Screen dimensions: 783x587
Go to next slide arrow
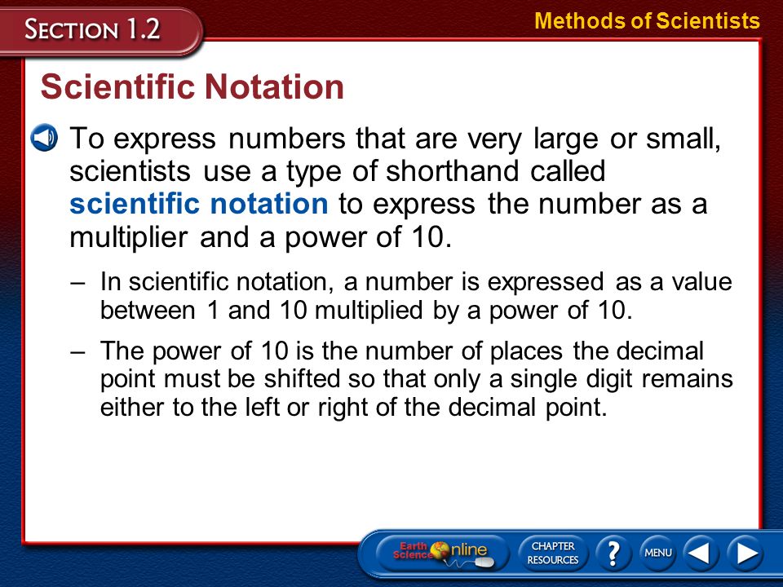(x=745, y=553)
